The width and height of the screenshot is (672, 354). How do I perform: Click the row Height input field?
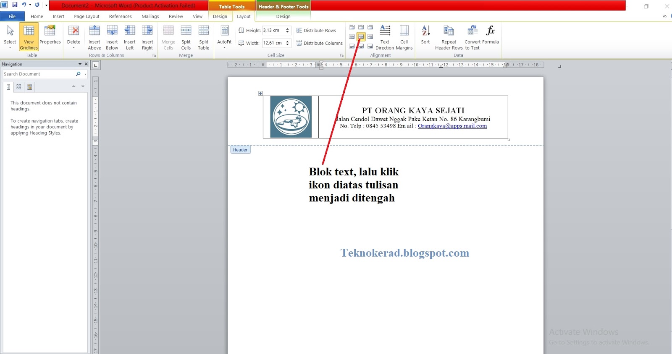coord(273,30)
